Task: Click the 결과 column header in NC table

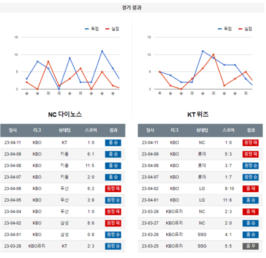Action: click(113, 131)
